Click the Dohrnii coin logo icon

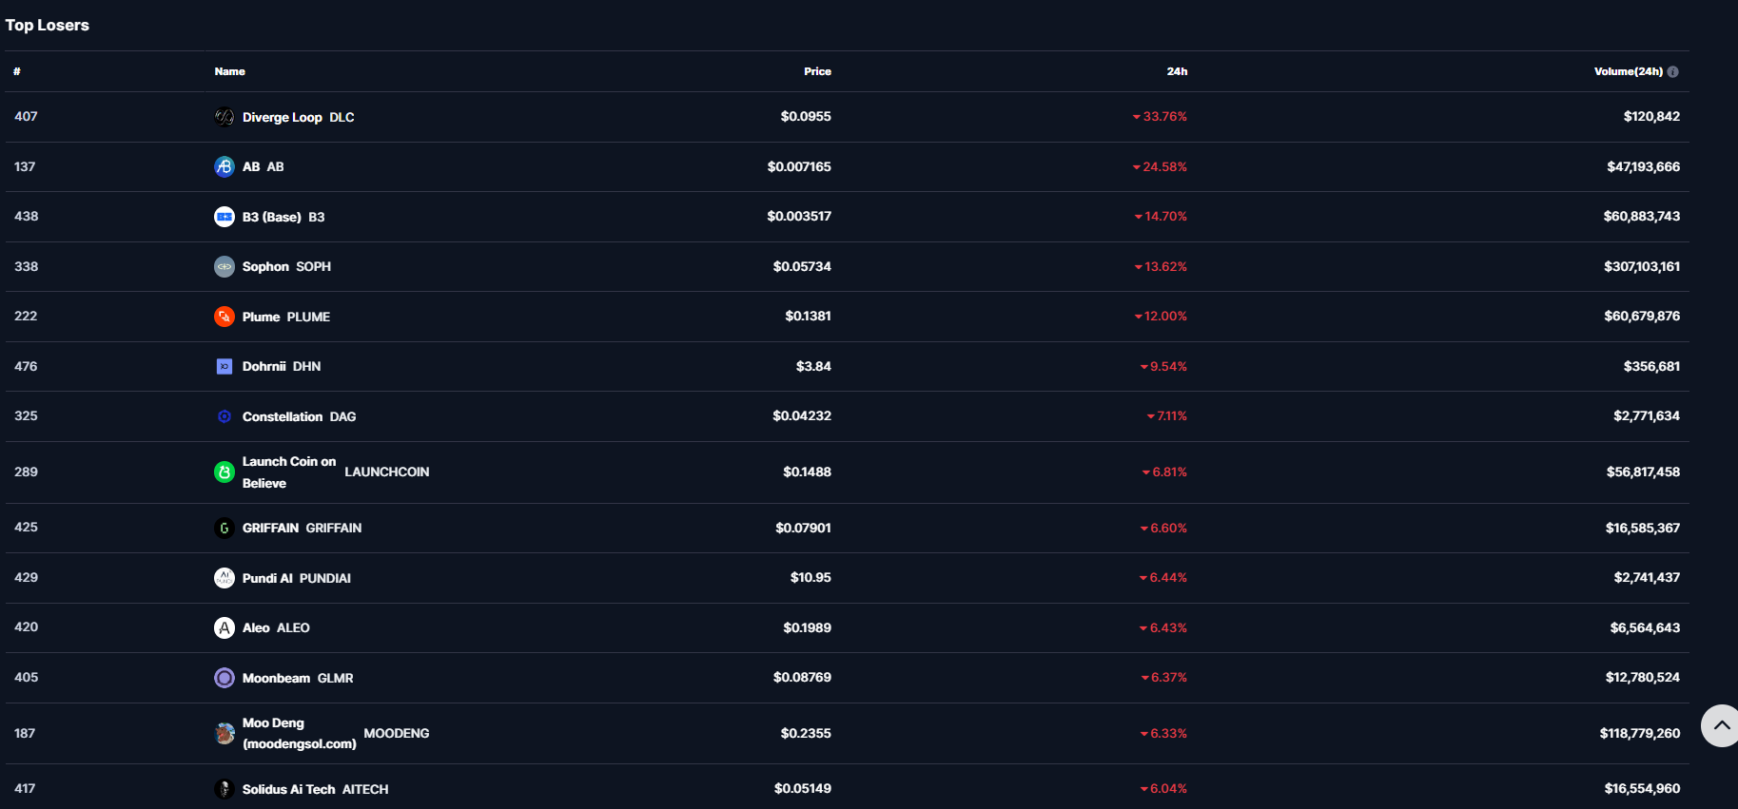225,366
